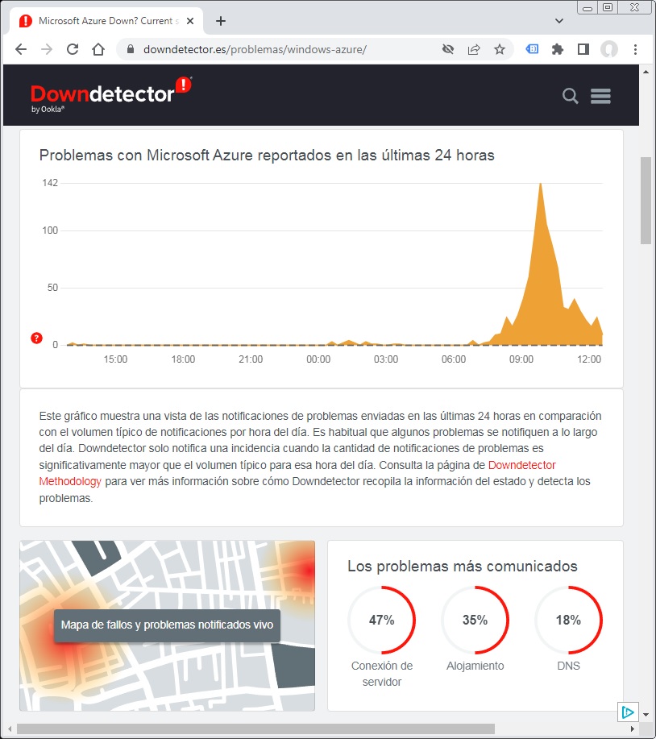The height and width of the screenshot is (739, 656).
Task: Click the page scroll up arrow
Action: point(646,72)
